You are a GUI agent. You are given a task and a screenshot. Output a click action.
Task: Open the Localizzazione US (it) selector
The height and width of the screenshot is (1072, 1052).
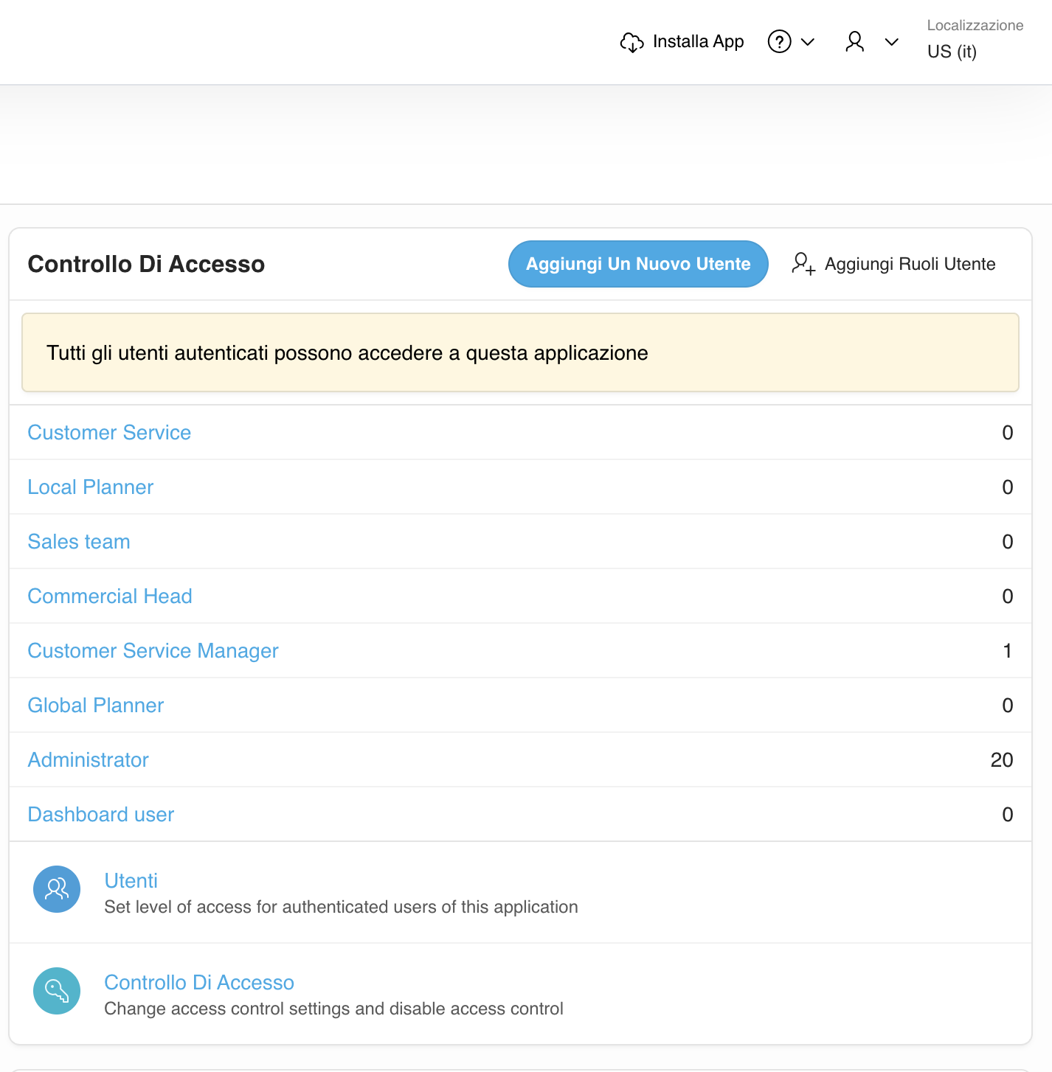tap(952, 52)
